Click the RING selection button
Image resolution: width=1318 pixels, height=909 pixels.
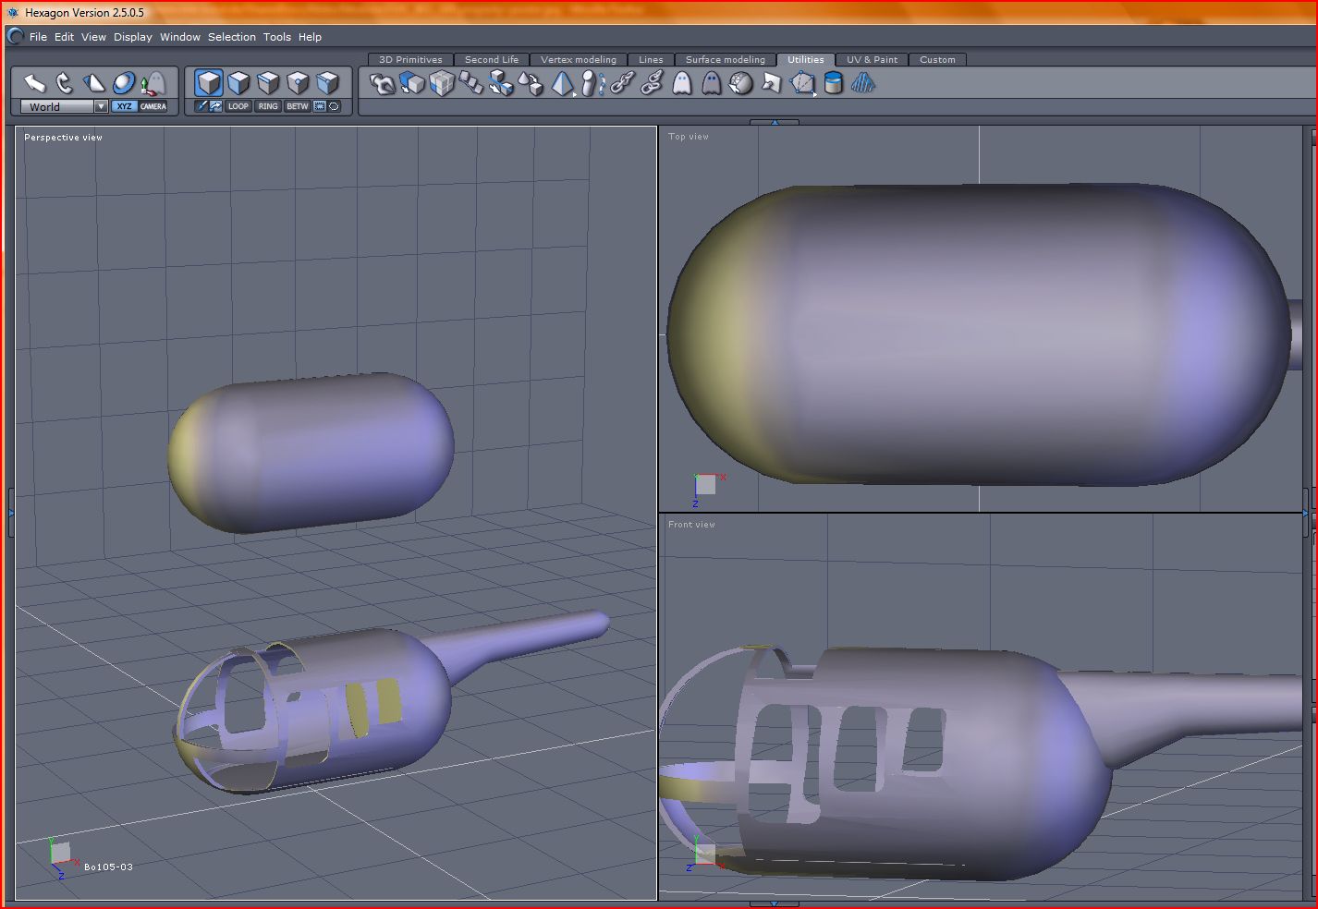(x=268, y=106)
